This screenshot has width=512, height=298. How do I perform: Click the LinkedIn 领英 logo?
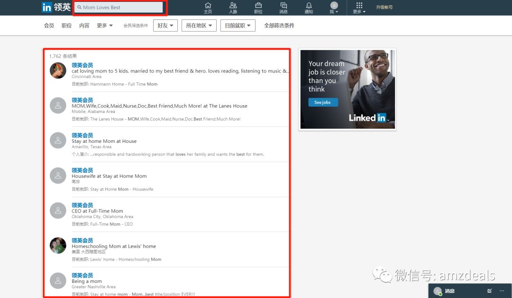pos(55,7)
